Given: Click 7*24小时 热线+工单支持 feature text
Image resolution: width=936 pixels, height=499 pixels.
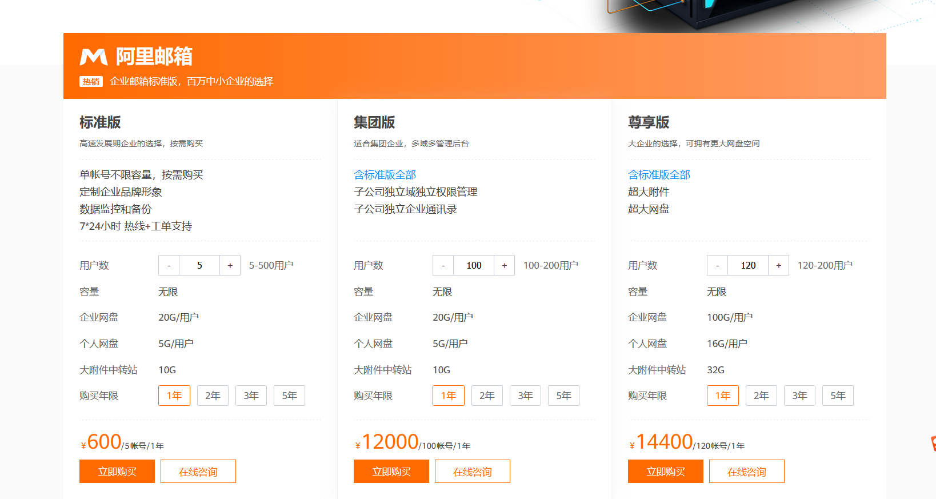Looking at the screenshot, I should [135, 226].
